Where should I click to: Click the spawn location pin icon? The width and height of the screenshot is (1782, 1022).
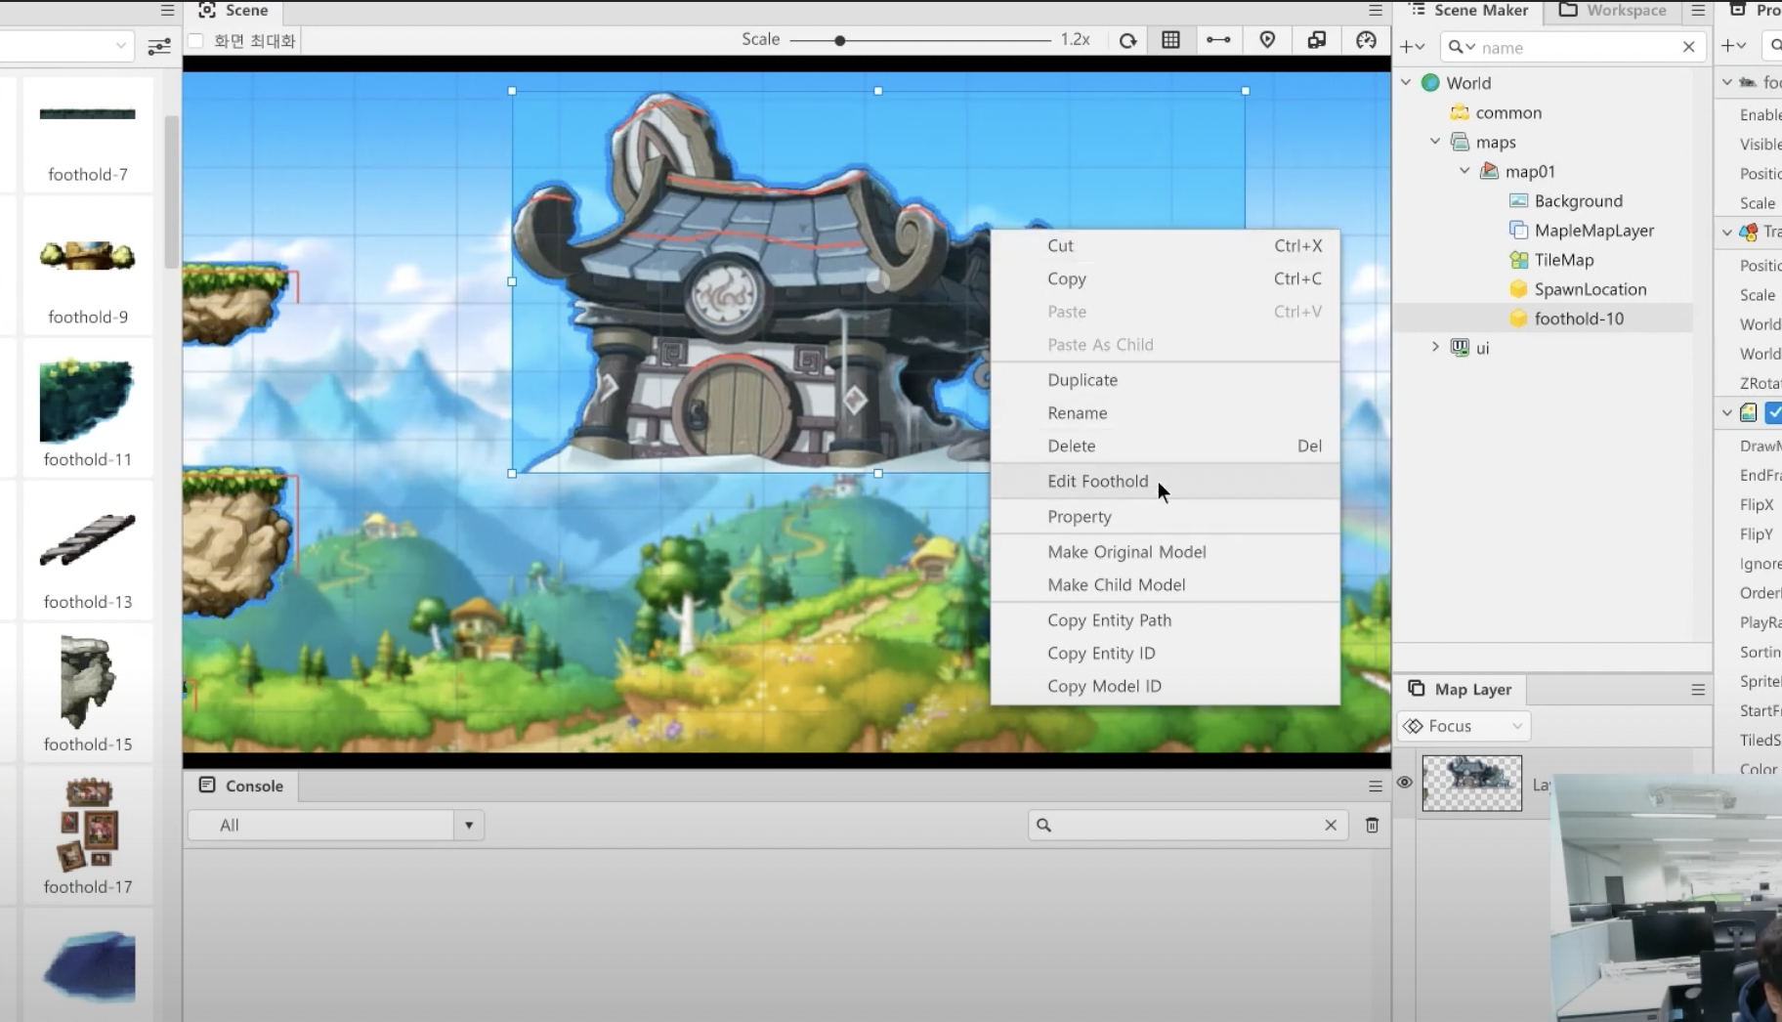1267,40
